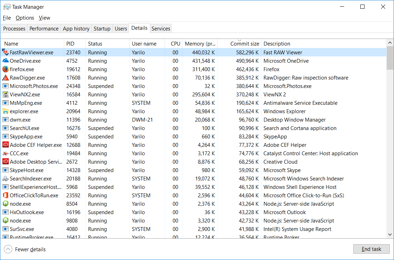Click the Firefox process icon
394x260 pixels.
tap(6, 69)
